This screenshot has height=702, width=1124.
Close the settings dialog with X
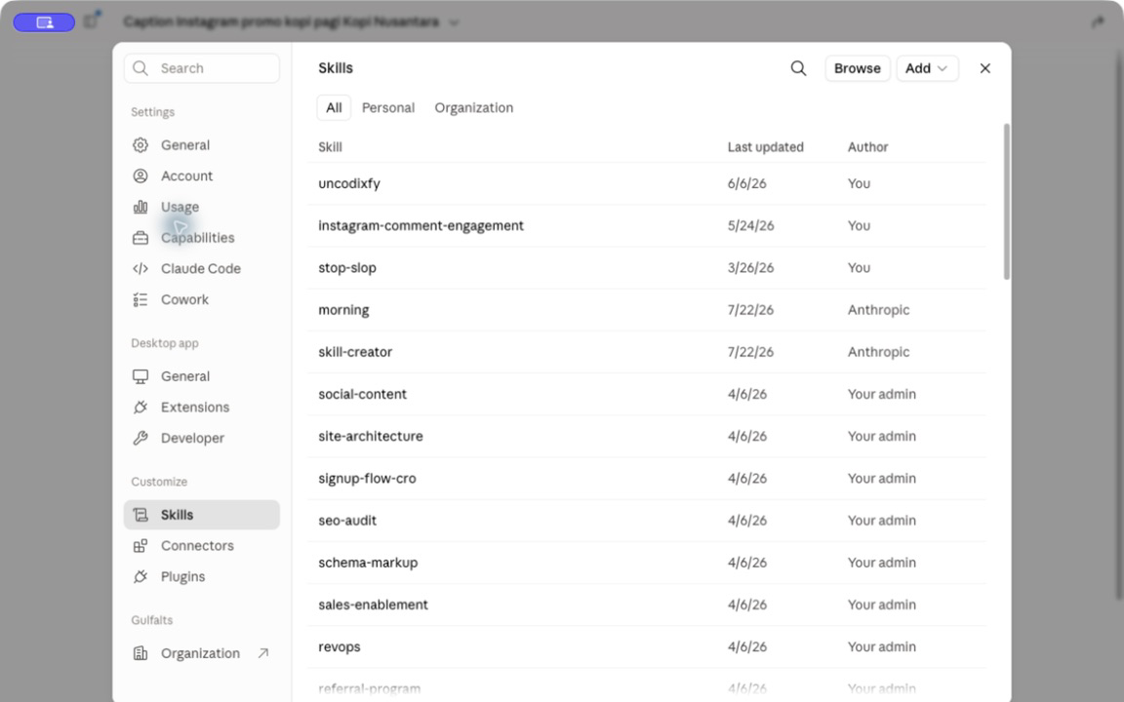click(x=984, y=68)
